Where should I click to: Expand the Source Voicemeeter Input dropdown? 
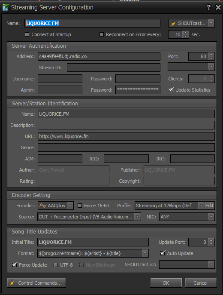138,217
